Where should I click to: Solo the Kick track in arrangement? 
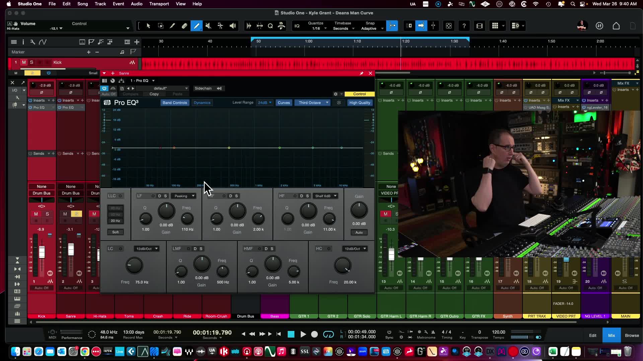point(31,62)
